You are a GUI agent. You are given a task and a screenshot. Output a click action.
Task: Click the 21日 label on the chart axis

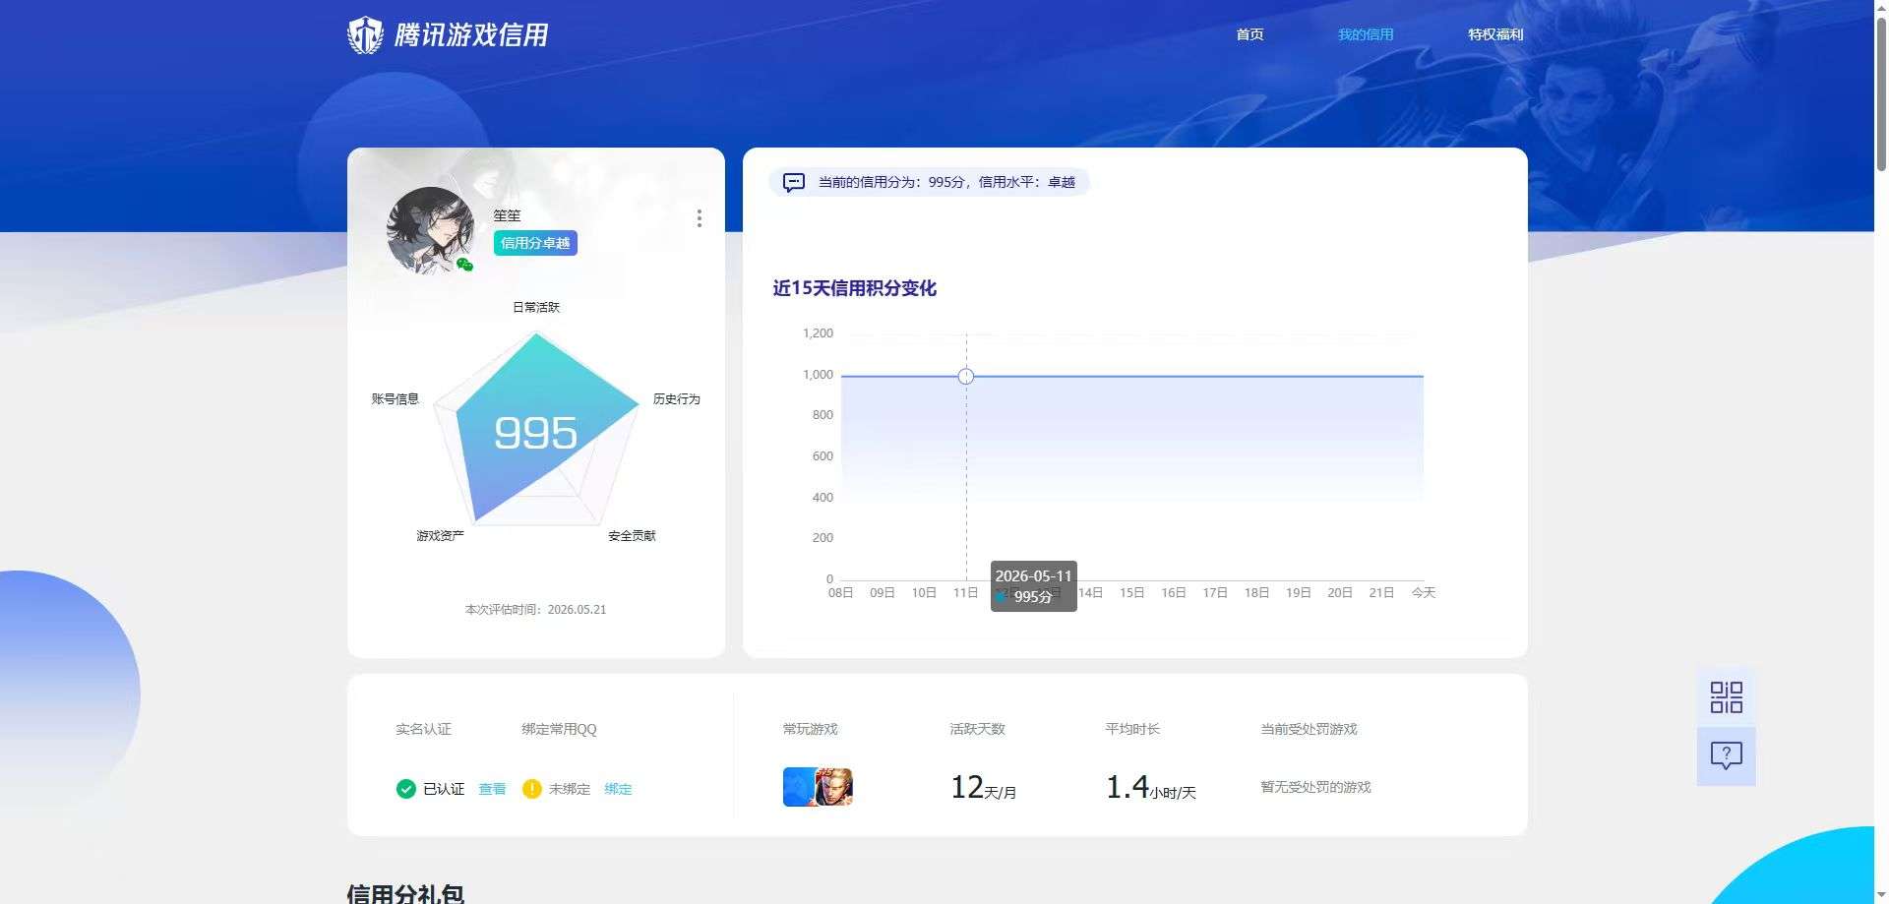(x=1381, y=592)
